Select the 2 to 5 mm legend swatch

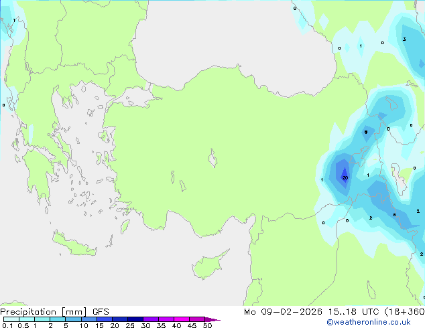pos(58,319)
